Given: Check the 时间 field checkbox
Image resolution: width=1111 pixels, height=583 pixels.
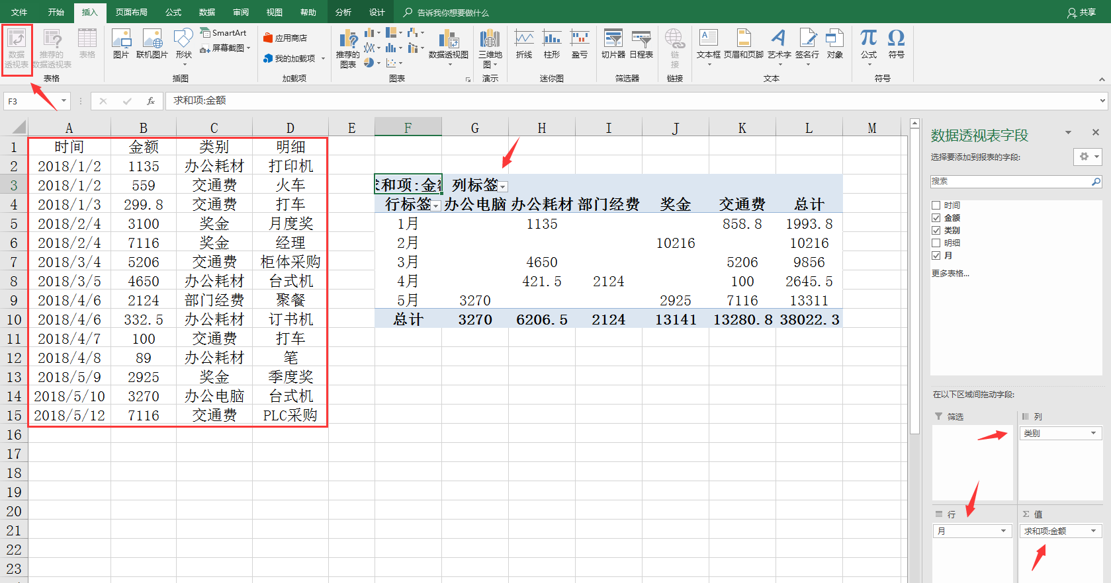Looking at the screenshot, I should coord(936,206).
